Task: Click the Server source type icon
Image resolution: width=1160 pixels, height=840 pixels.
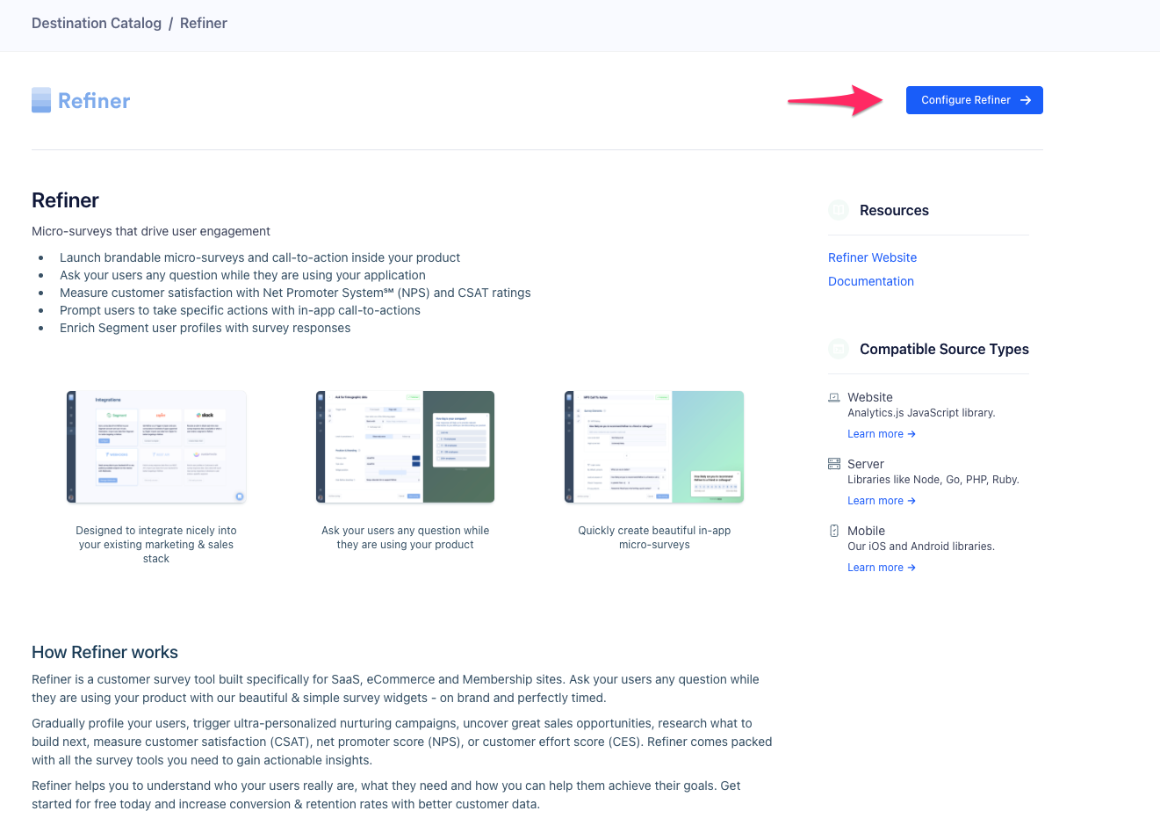Action: (x=834, y=464)
